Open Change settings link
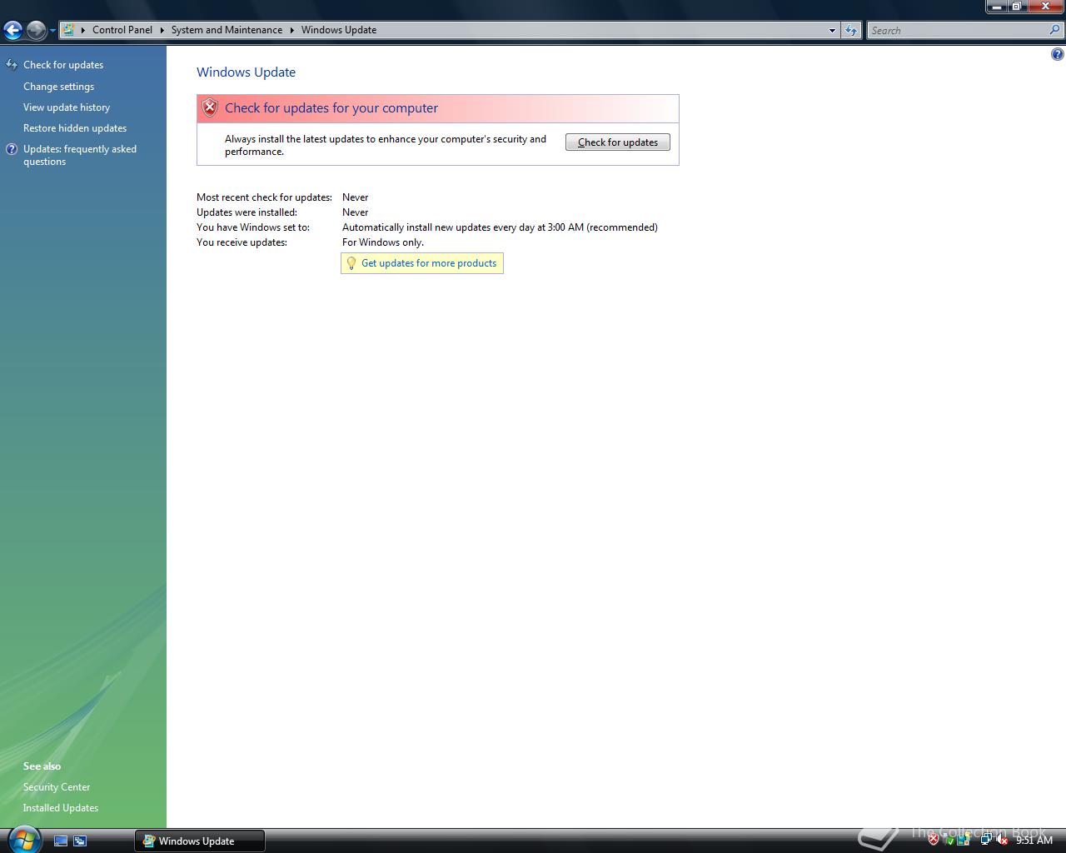 point(58,87)
